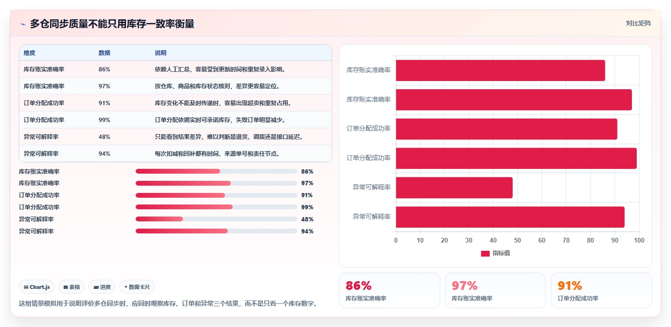This screenshot has height=327, width=671.
Task: Click the 数据 table column header
Action: coord(104,53)
